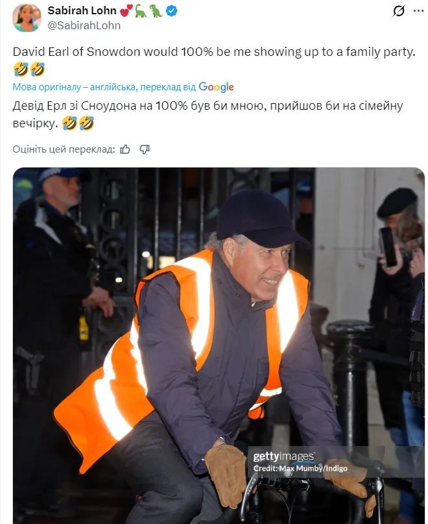This screenshot has width=428, height=524.
Task: Click the blue verified badge
Action: point(172,11)
